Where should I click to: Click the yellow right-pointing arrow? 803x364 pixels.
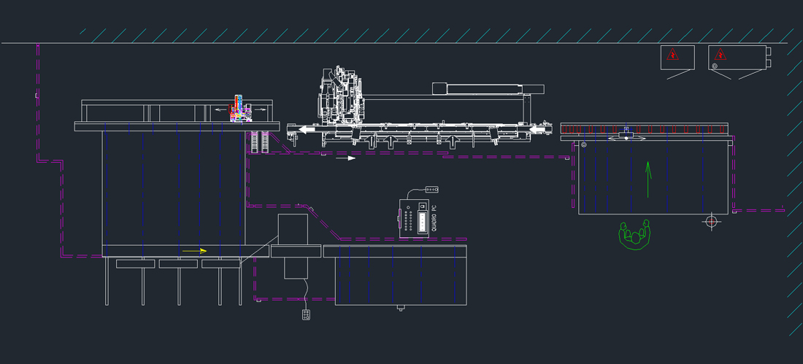(x=194, y=250)
